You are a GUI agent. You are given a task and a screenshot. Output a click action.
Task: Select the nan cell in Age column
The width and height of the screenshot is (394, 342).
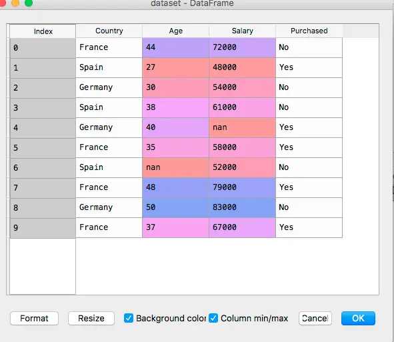coord(175,167)
